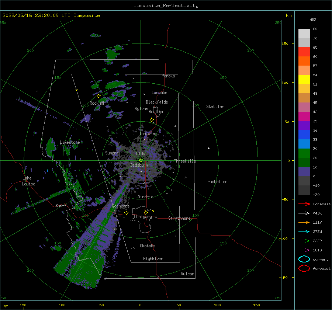
Task: Click the Olds town label
Action: [x=141, y=154]
